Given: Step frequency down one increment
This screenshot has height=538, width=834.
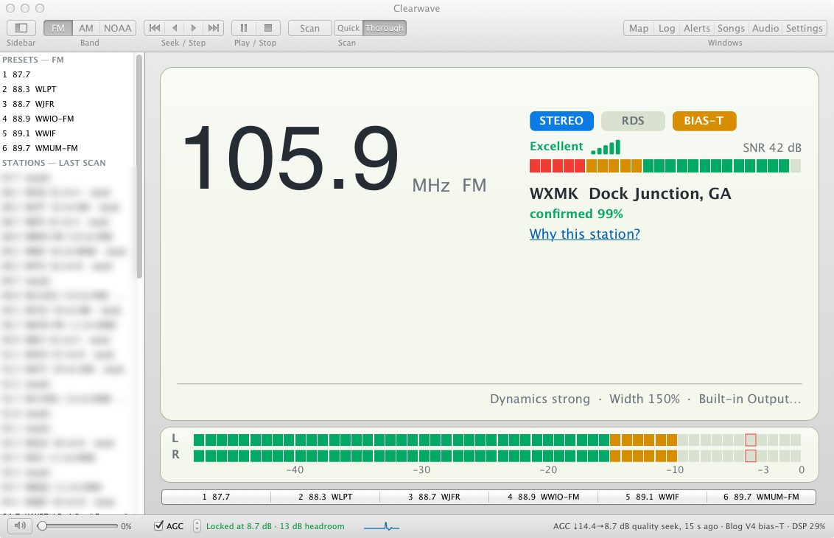Looking at the screenshot, I should coord(175,28).
